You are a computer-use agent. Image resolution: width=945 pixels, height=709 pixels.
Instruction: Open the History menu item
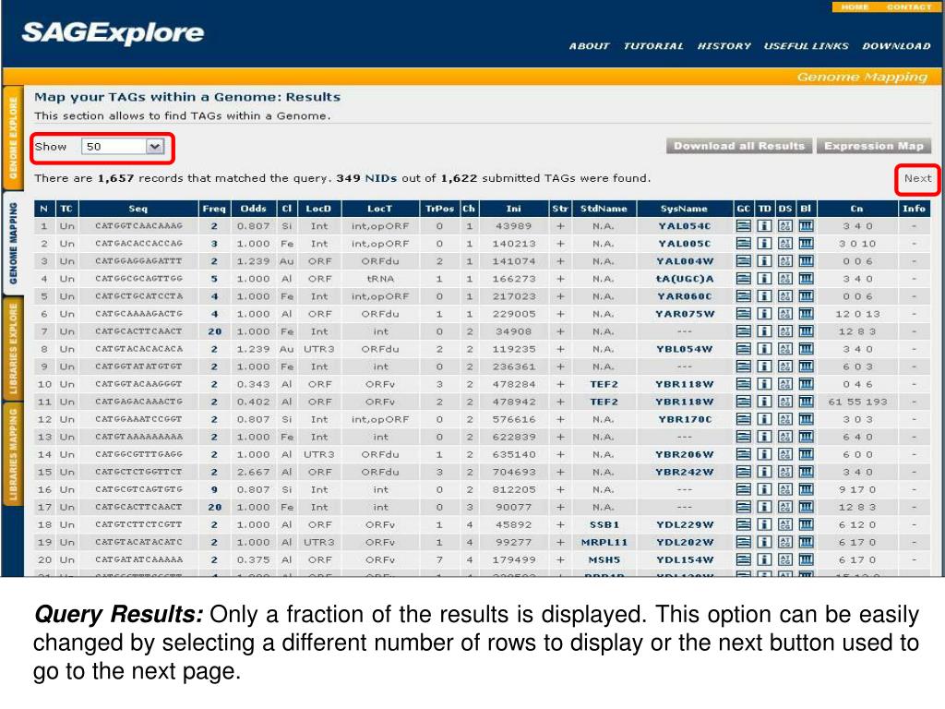coord(724,46)
